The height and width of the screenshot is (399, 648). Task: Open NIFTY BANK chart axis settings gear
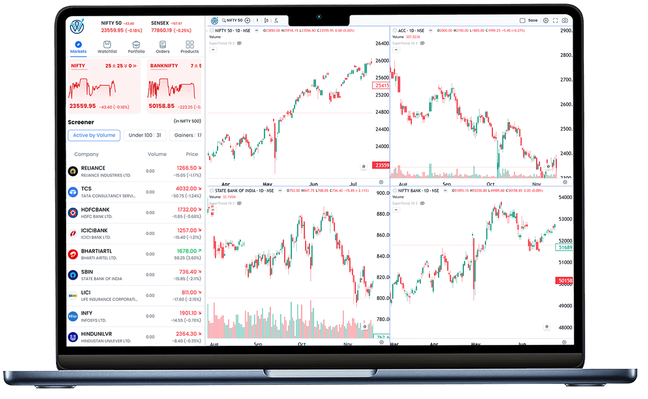[x=564, y=342]
